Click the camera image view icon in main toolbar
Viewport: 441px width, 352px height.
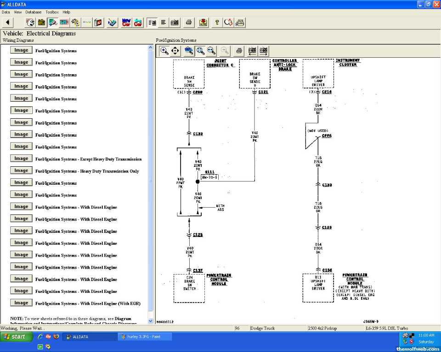pyautogui.click(x=175, y=22)
